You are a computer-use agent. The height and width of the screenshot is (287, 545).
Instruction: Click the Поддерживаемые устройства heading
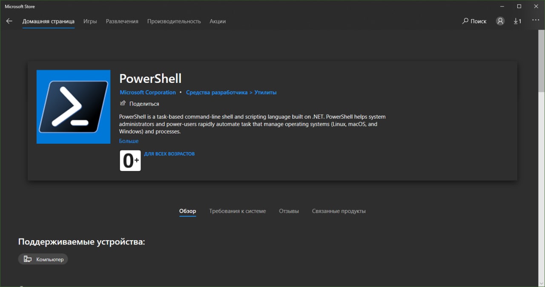(82, 242)
